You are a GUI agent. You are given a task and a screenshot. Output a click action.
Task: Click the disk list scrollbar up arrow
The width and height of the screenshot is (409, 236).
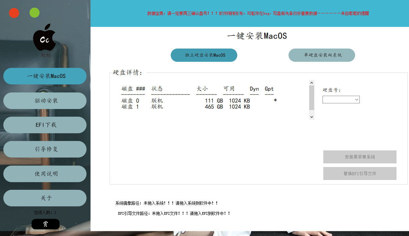pos(312,83)
